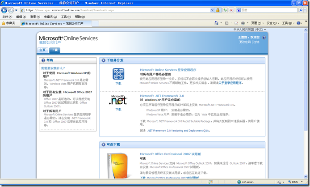Viewport: 310px width, 187px height.
Task: Open the 帮助 menu
Action: [x=80, y=17]
